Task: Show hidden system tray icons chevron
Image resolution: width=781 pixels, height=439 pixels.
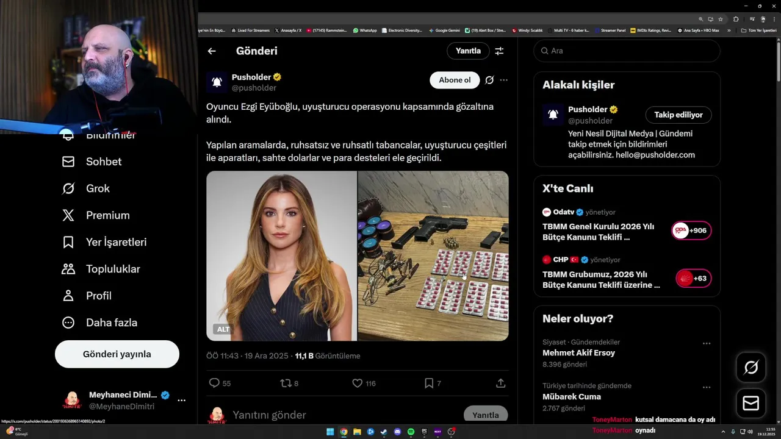Action: pyautogui.click(x=723, y=432)
